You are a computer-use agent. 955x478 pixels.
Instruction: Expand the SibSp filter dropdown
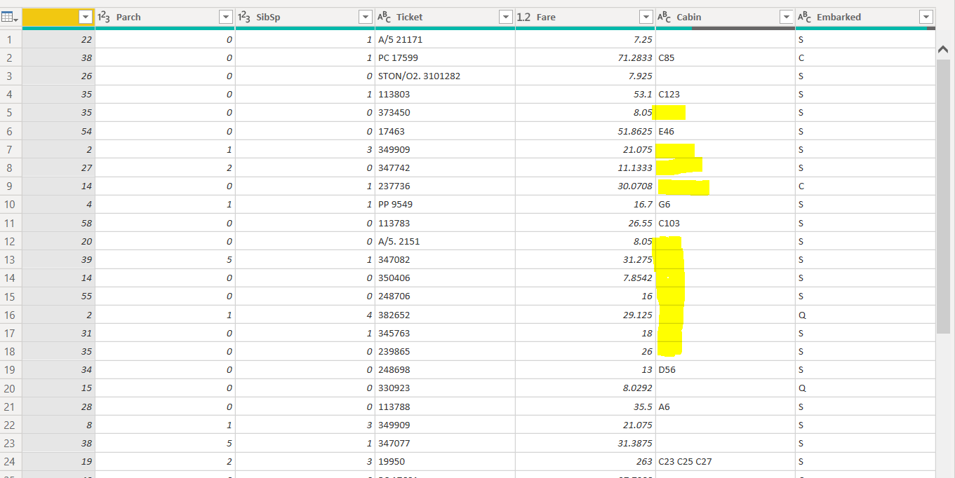click(365, 17)
